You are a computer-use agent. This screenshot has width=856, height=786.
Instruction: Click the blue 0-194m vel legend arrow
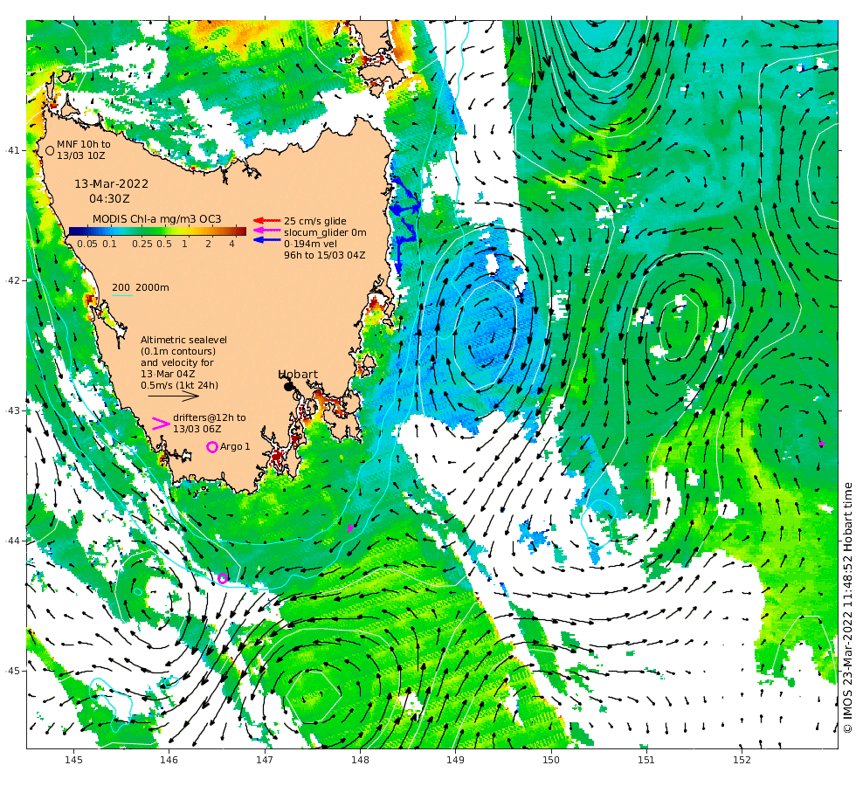click(267, 239)
